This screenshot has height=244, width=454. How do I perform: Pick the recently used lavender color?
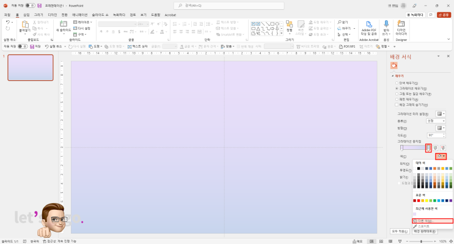(414, 214)
